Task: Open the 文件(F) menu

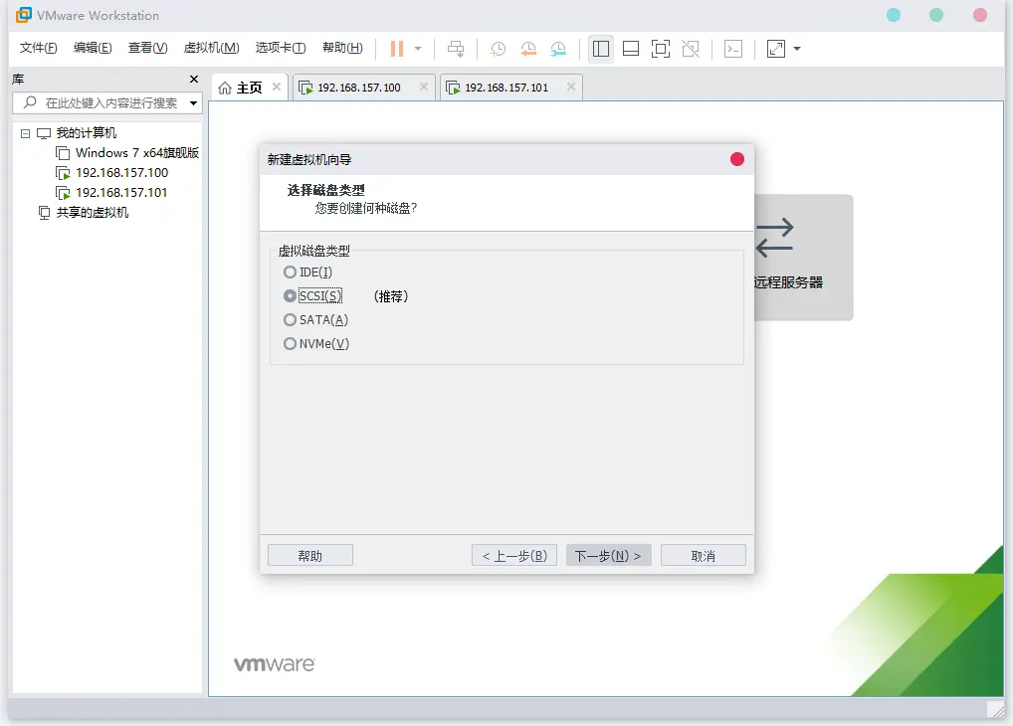Action: point(38,48)
